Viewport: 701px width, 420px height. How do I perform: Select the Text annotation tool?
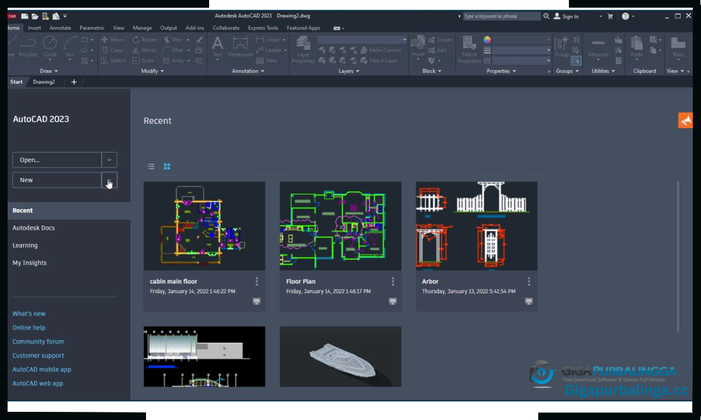(217, 47)
